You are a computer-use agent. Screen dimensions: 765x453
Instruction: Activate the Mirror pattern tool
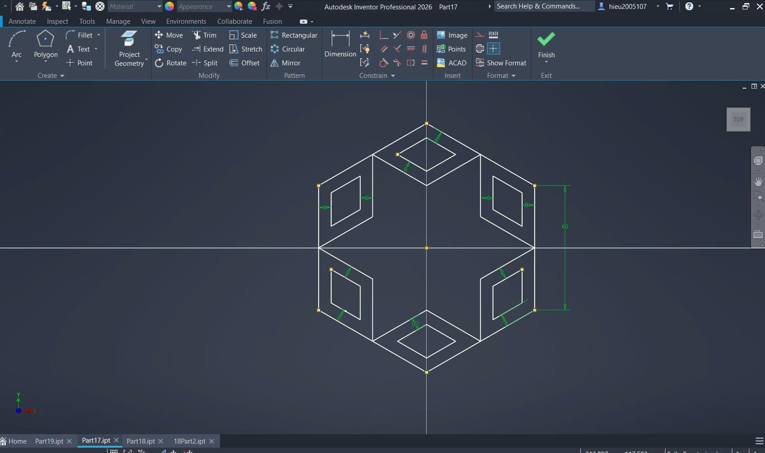coord(285,63)
